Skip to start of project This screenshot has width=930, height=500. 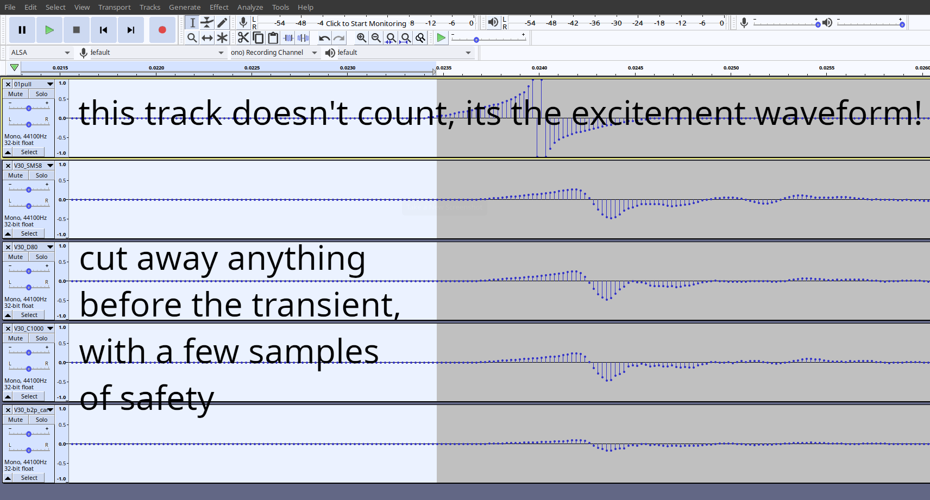[104, 30]
